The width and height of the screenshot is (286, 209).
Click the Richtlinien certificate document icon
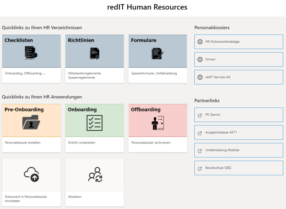[95, 53]
